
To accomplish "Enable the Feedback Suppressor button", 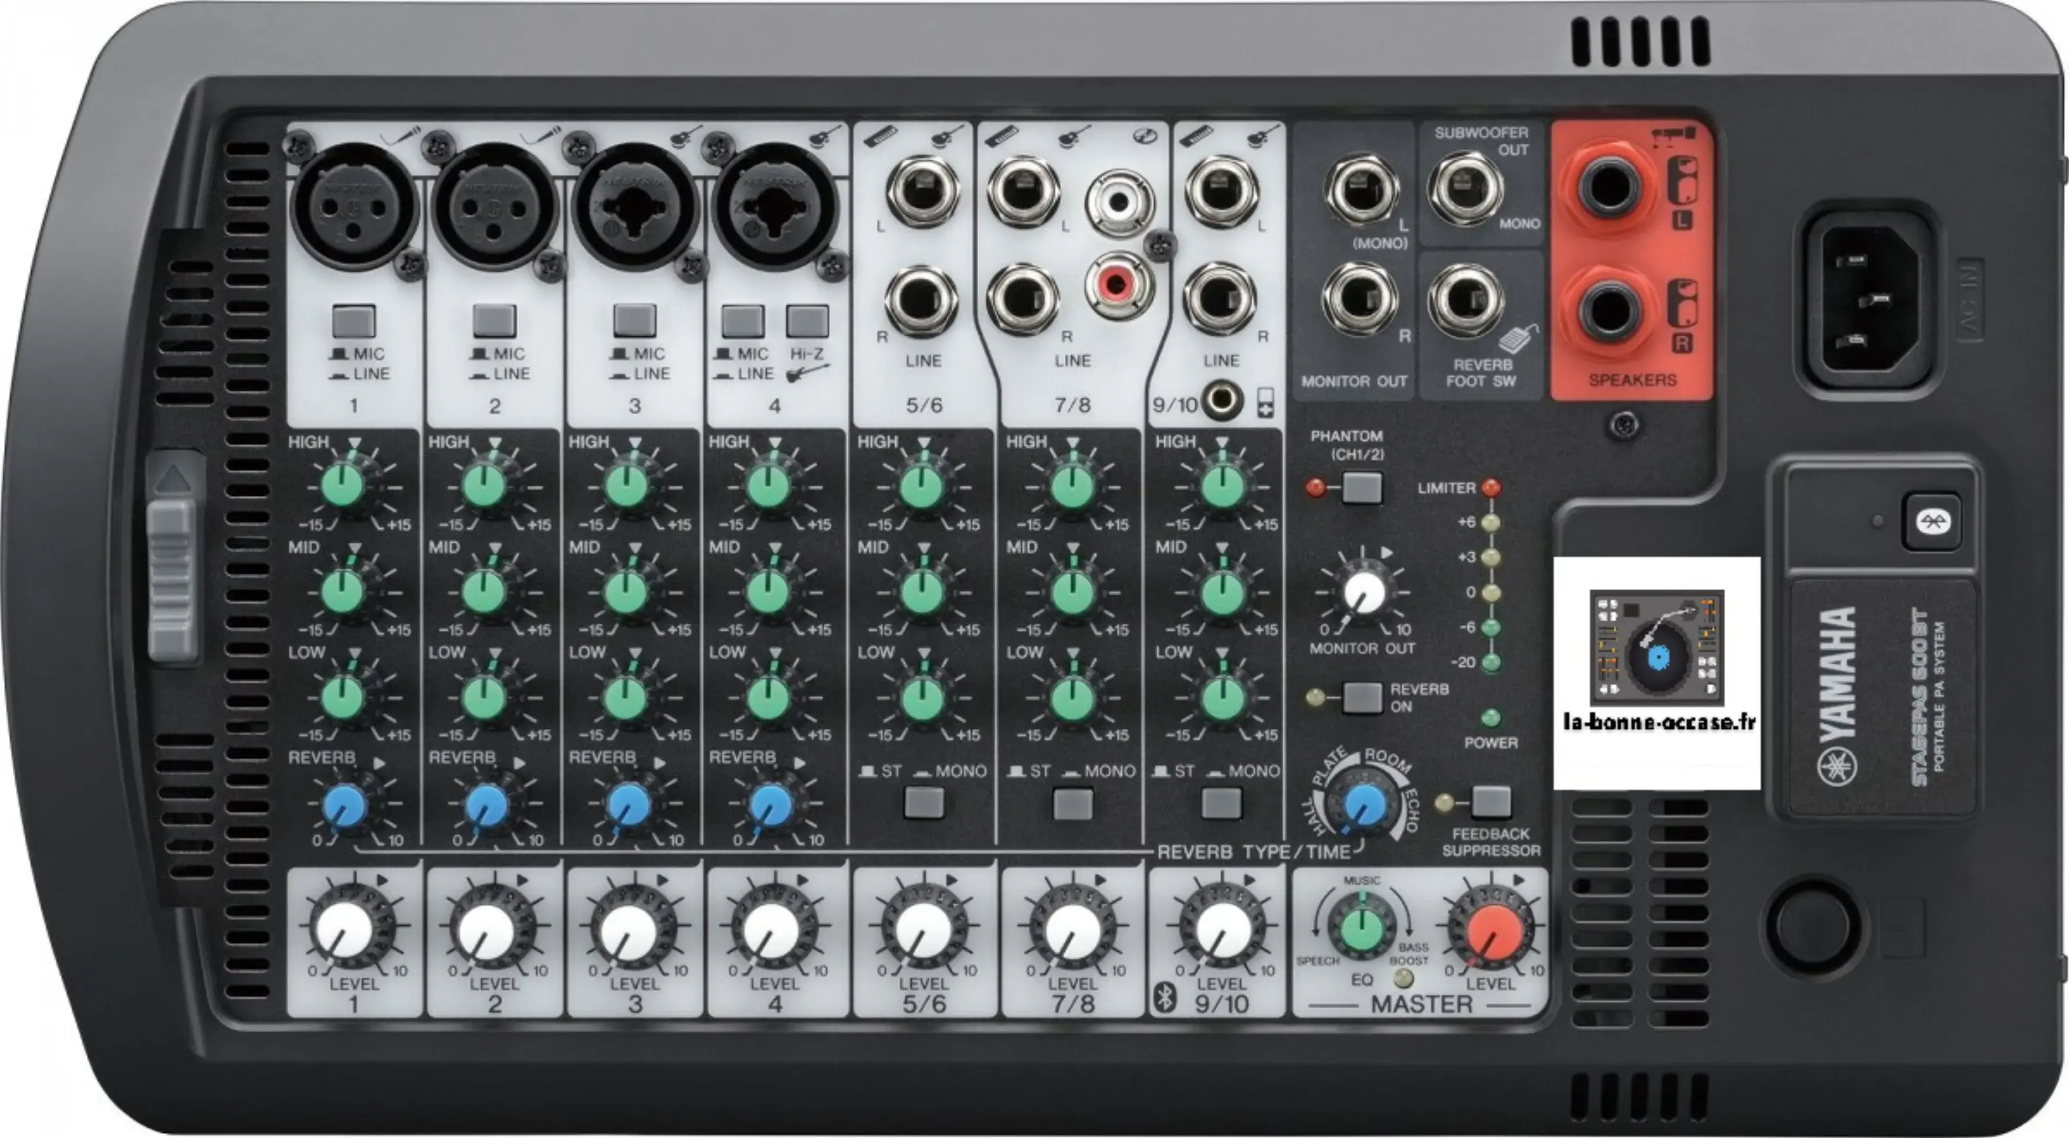I will pos(1491,802).
